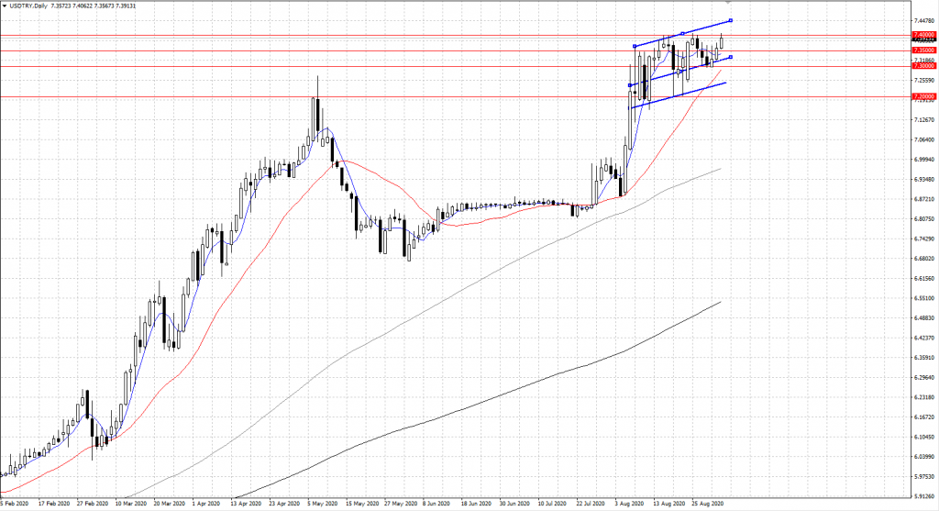The width and height of the screenshot is (939, 511).
Task: Click the black current price label on axis
Action: (923, 40)
